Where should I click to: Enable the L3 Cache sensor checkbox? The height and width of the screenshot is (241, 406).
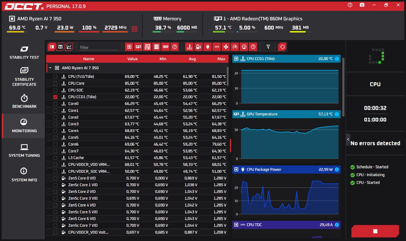55,158
